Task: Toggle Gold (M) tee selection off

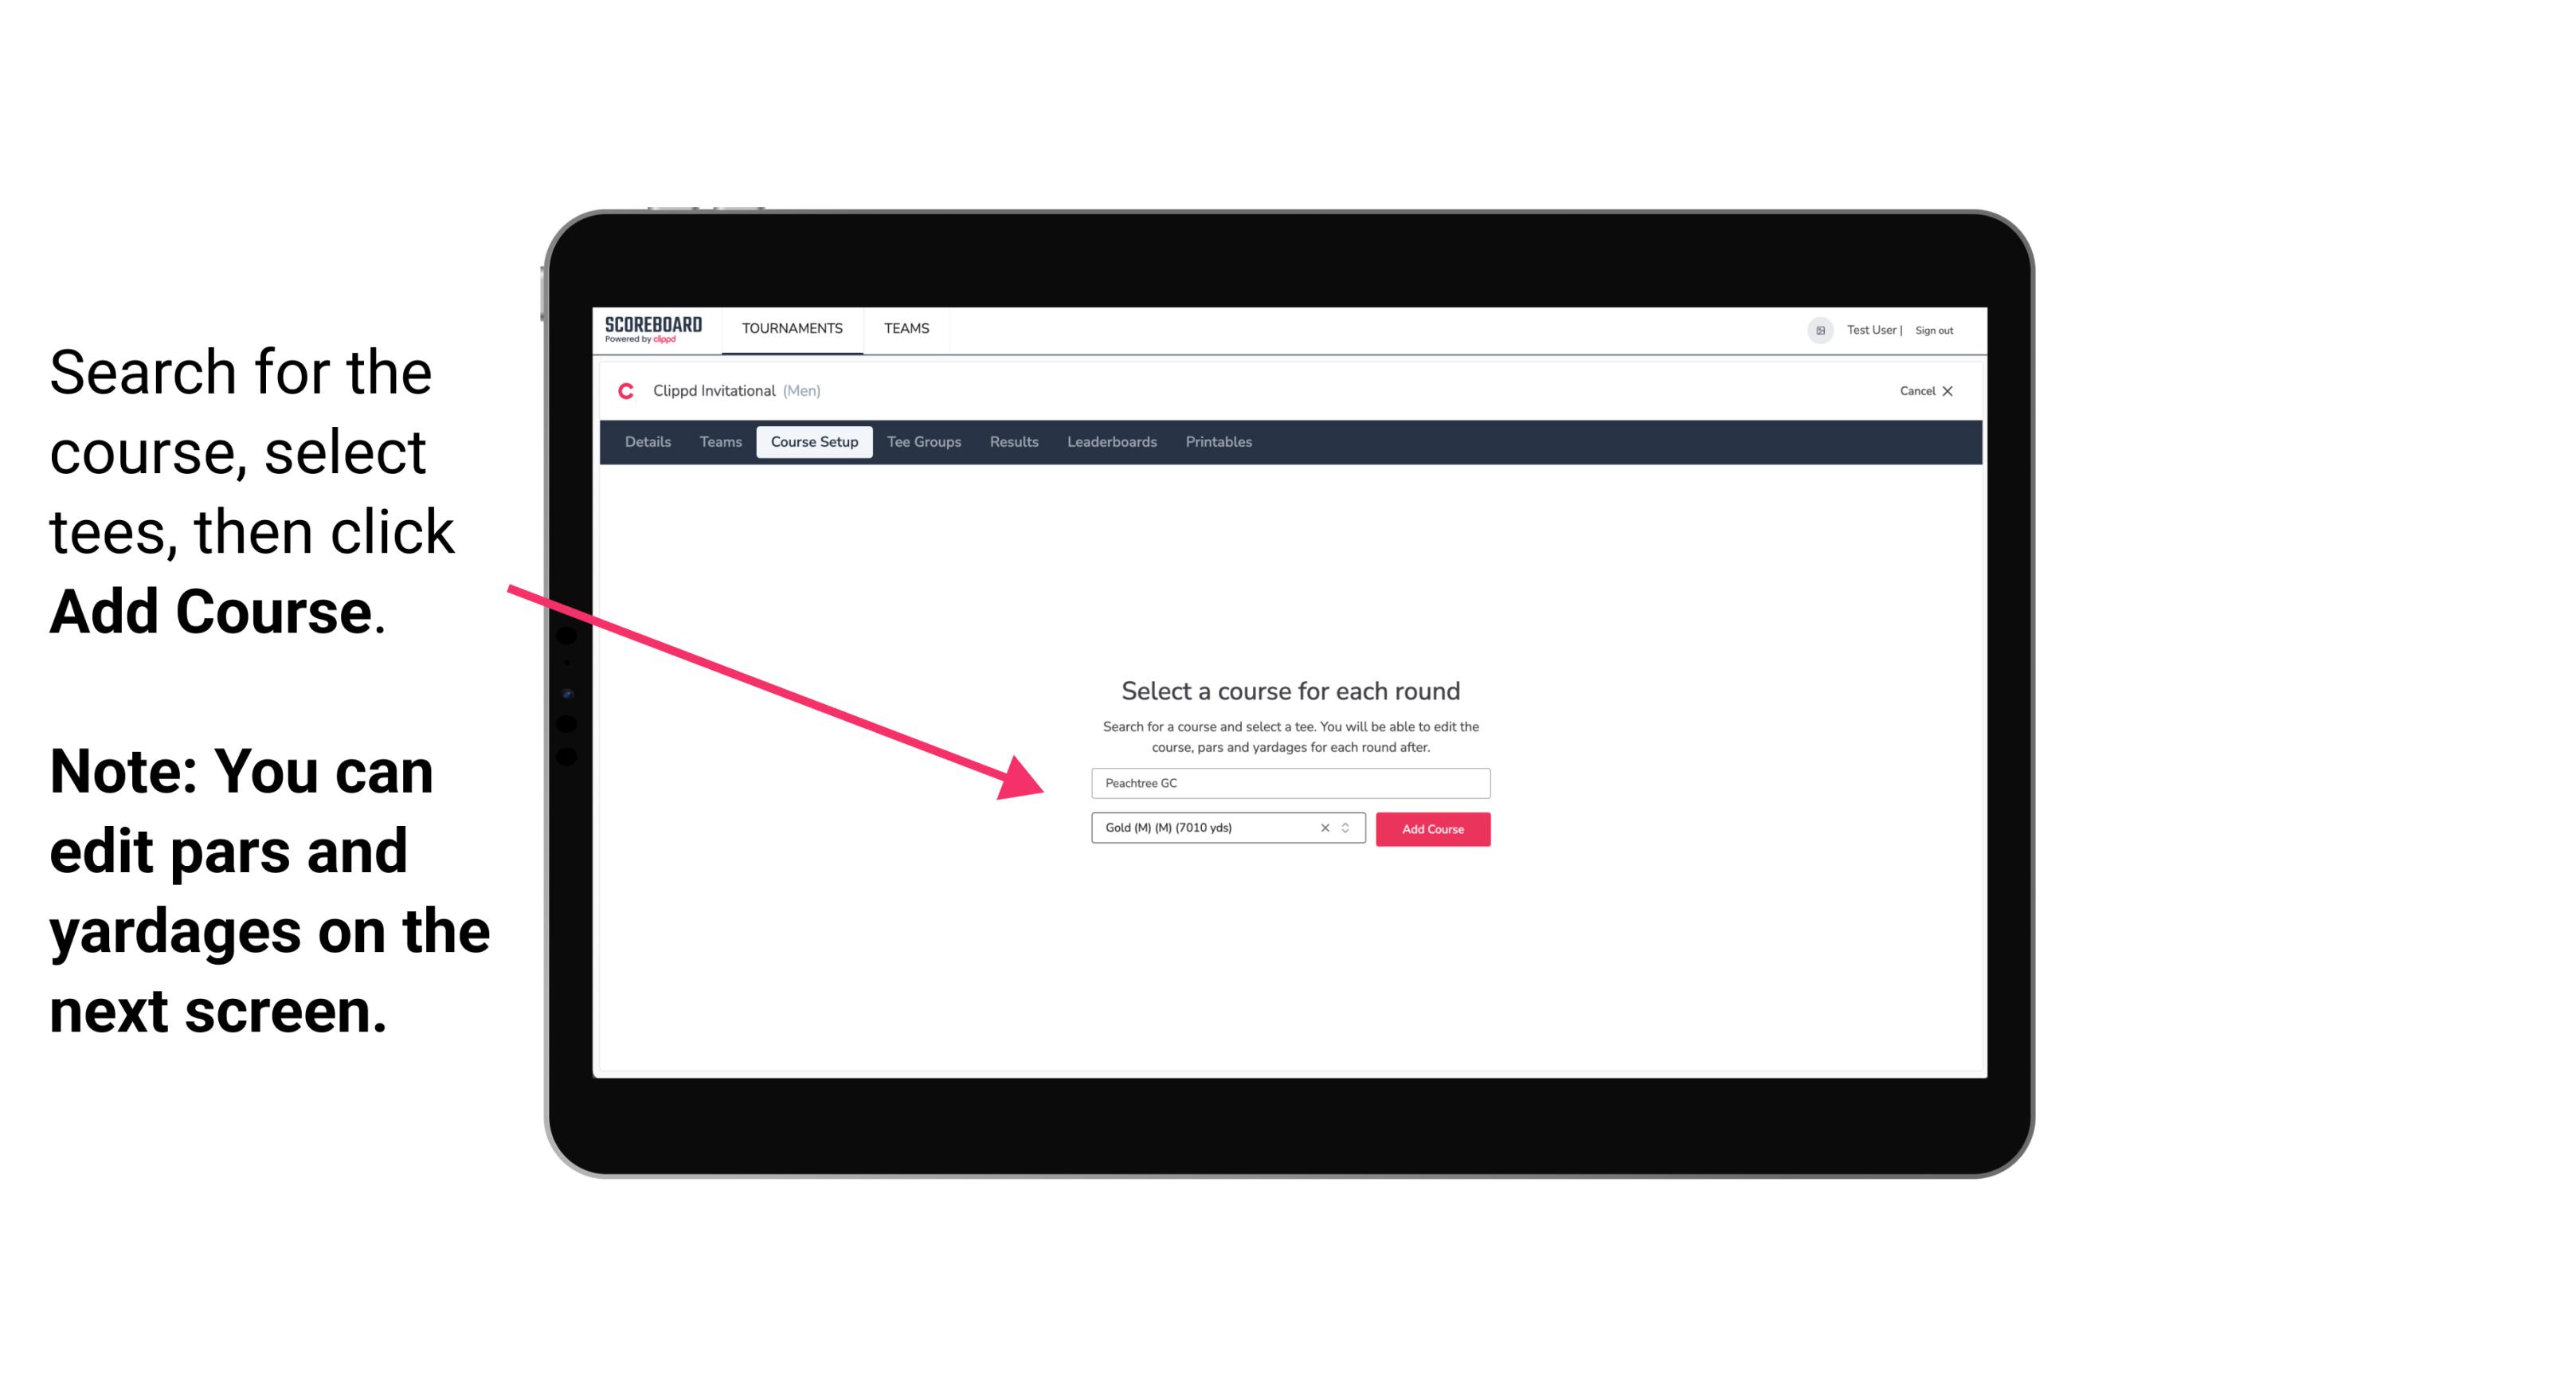Action: [1324, 828]
